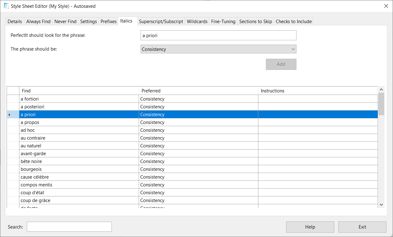This screenshot has height=237, width=393.
Task: Switch to Checks to Include tab
Action: (x=293, y=22)
